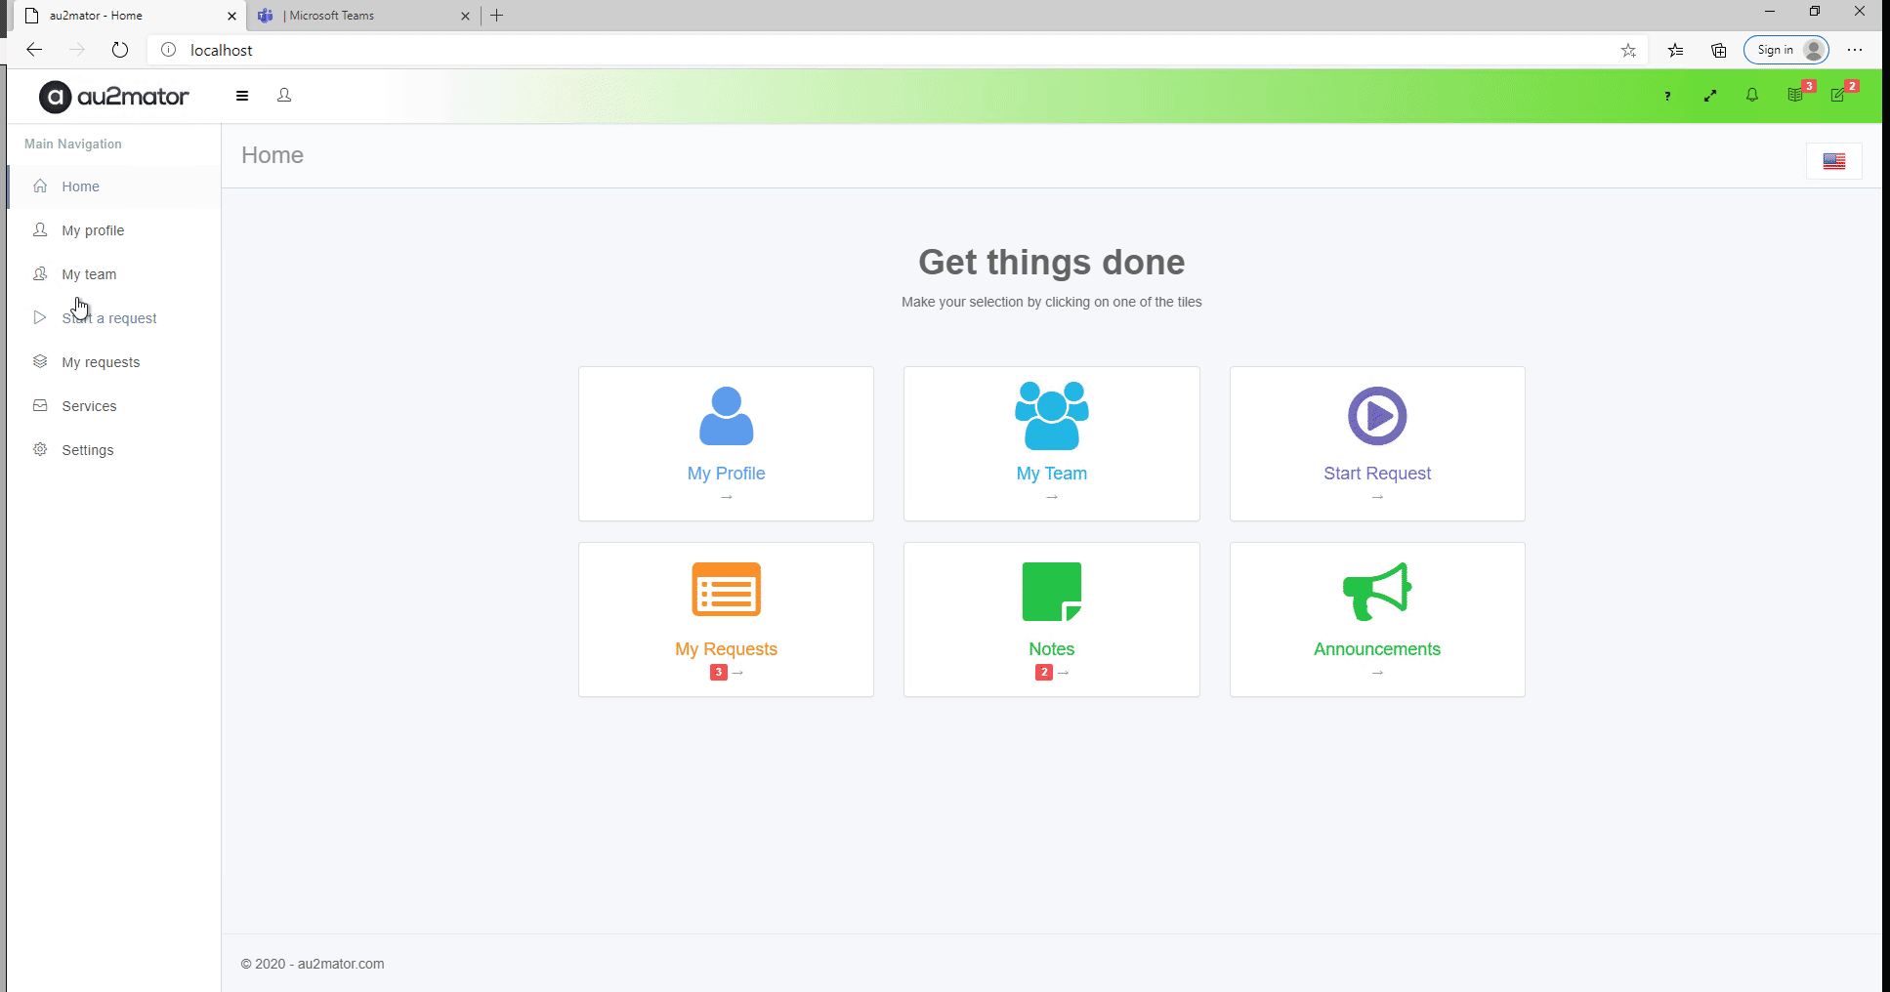The image size is (1890, 992).
Task: Click the blue My Profile tile icon
Action: coord(726,416)
